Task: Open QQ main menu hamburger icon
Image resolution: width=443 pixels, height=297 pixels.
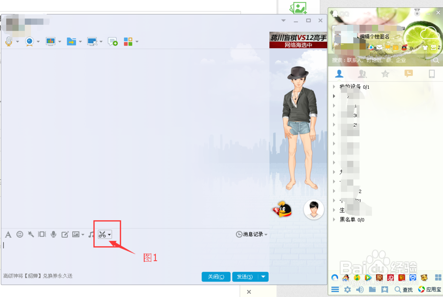Action: (x=335, y=289)
